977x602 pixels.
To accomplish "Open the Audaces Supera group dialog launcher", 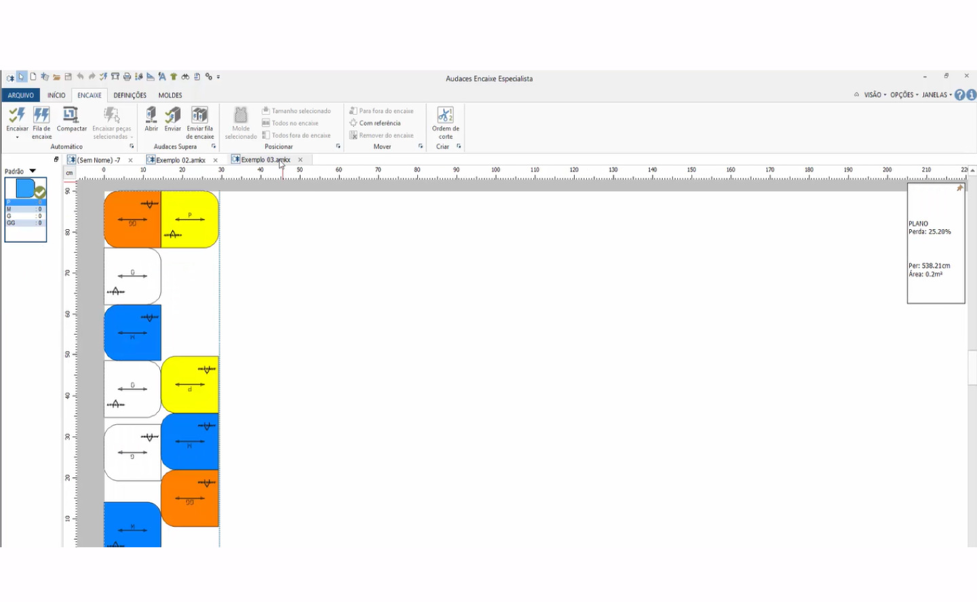I will point(214,146).
